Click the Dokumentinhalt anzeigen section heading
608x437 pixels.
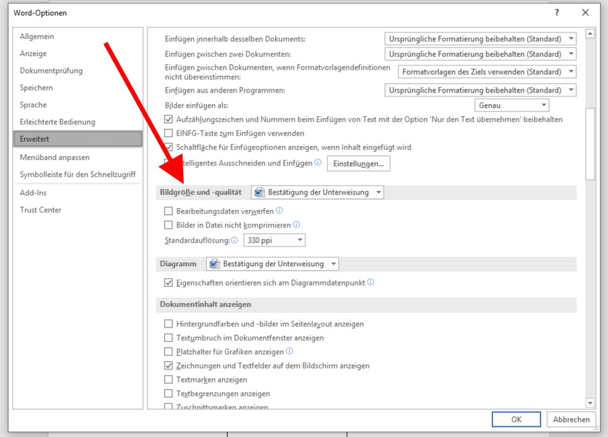coord(205,305)
